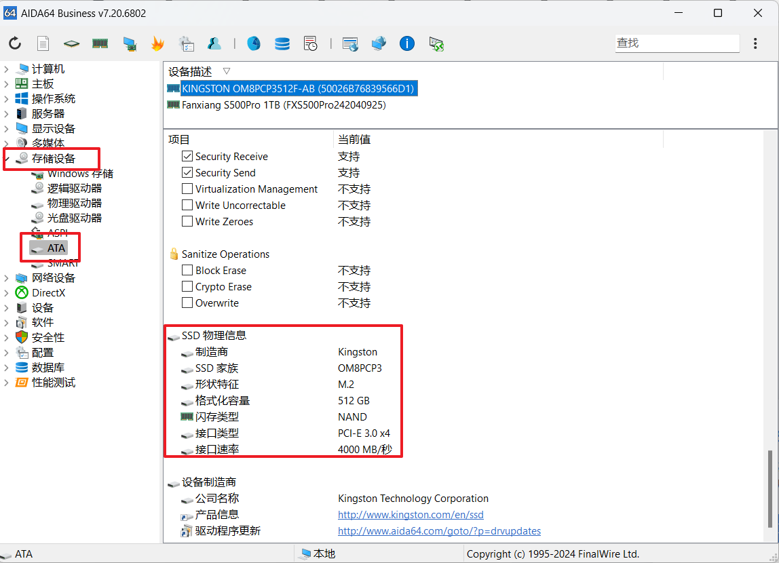Expand the 软件 tree node arrow
779x563 pixels.
pos(7,323)
